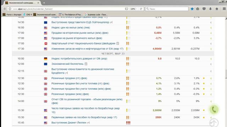This screenshot has width=227, height=127.
Task: Click the browser address bar URL
Action: coord(33,9)
